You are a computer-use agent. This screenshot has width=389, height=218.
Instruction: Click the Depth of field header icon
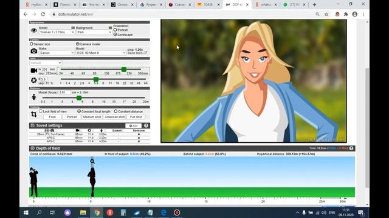(x=32, y=148)
